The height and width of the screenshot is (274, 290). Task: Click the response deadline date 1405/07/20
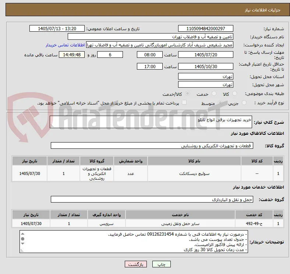coord(205,55)
